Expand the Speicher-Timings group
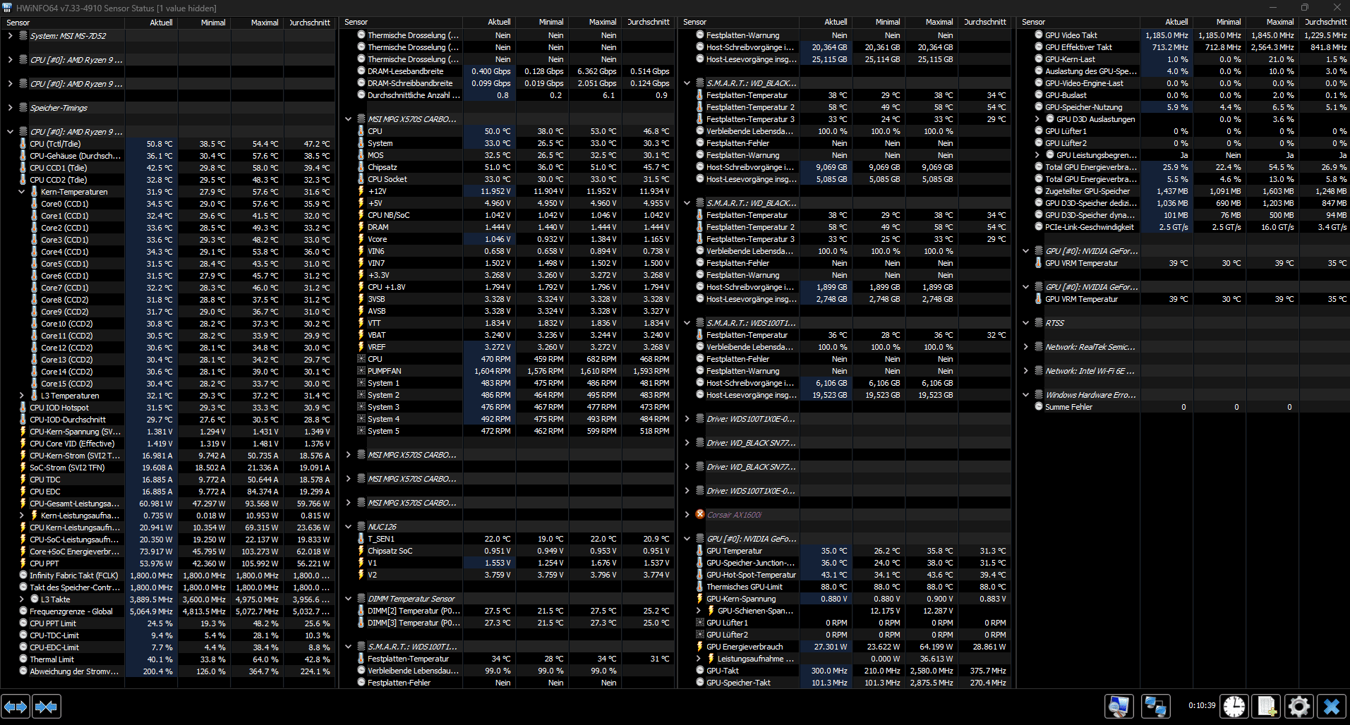 (x=10, y=108)
